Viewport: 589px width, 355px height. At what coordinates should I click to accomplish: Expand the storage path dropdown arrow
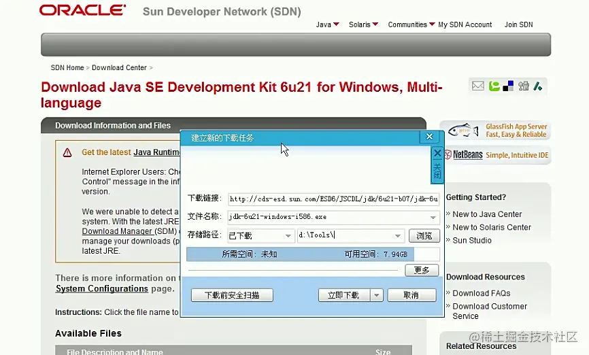tap(397, 236)
